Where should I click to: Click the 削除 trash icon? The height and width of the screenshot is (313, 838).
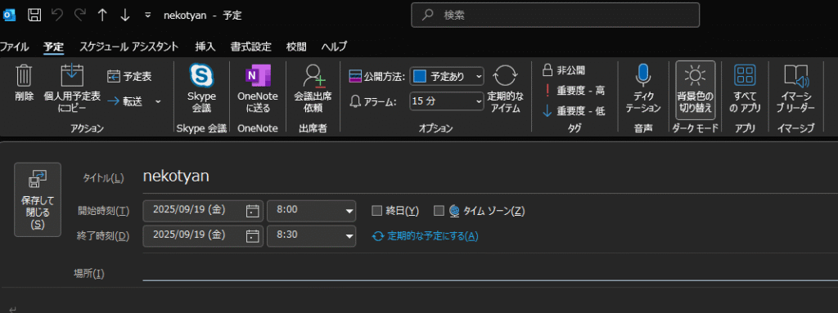[x=24, y=76]
